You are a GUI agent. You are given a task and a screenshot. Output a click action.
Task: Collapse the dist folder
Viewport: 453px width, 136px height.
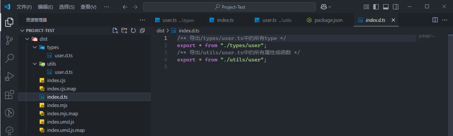point(27,39)
